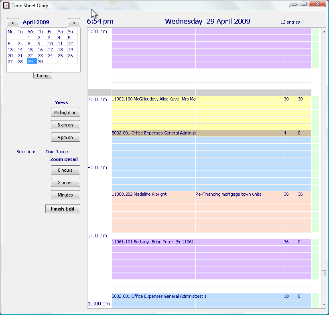329x315 pixels.
Task: Go to previous month in calendar
Action: pyautogui.click(x=13, y=23)
